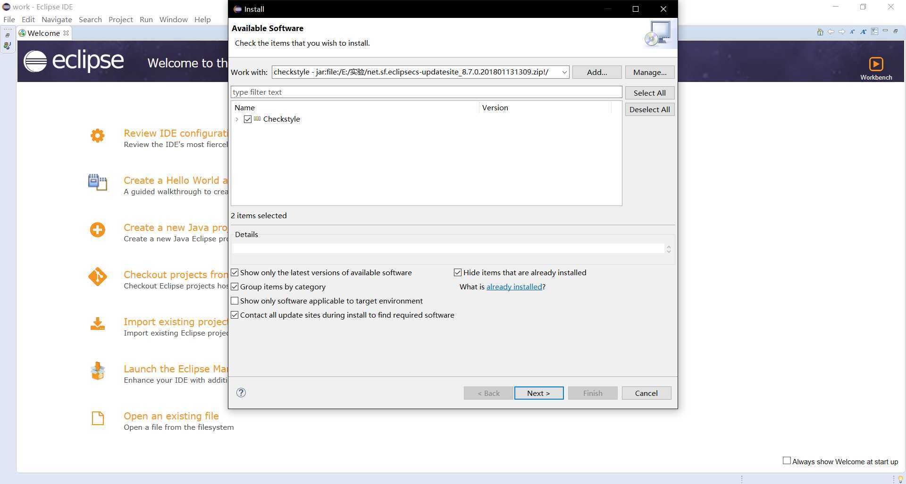Click the Review IDE configuration gear icon

[98, 136]
